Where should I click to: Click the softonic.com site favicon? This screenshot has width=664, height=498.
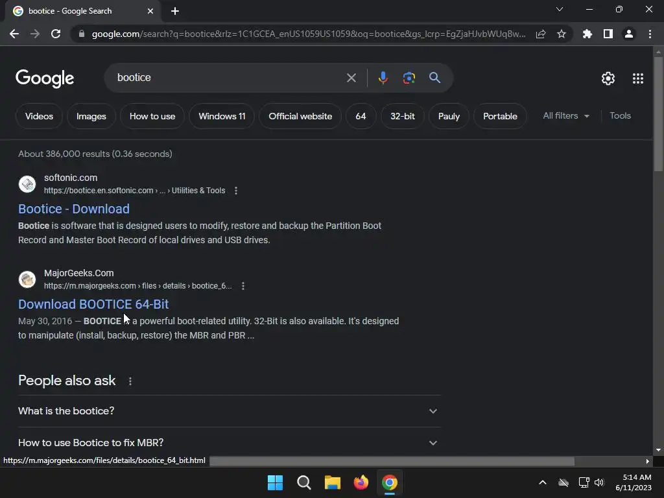[x=27, y=184]
